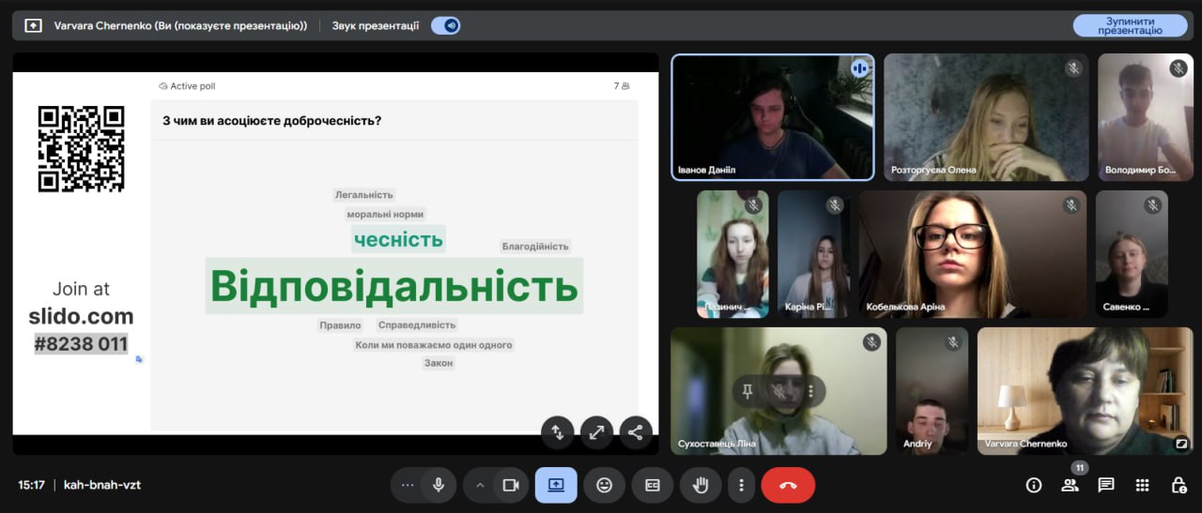
Task: Show the participants list
Action: (1070, 485)
